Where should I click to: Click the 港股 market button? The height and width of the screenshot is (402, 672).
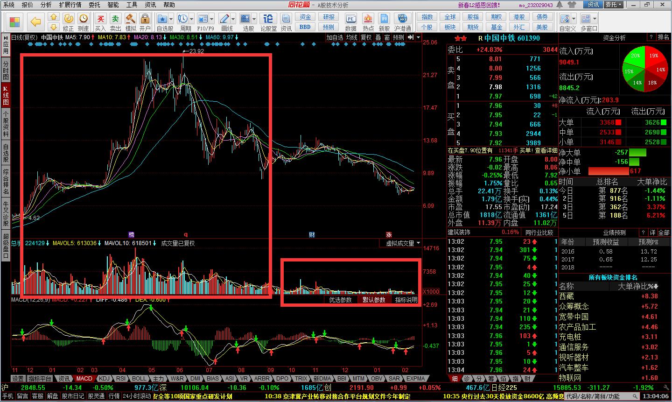pyautogui.click(x=519, y=17)
